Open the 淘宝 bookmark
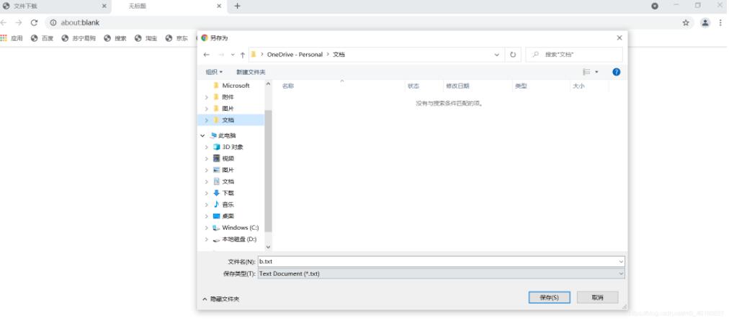The width and height of the screenshot is (729, 321). [146, 38]
